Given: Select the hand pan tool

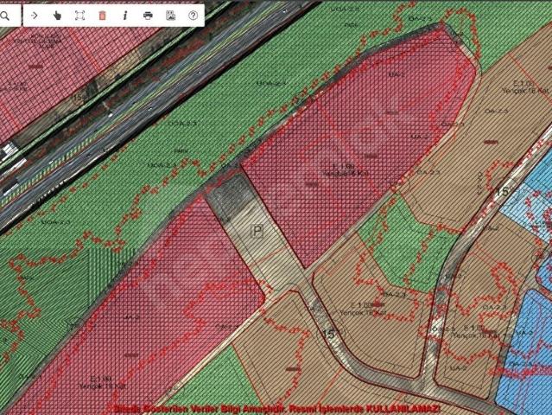Looking at the screenshot, I should [x=57, y=16].
